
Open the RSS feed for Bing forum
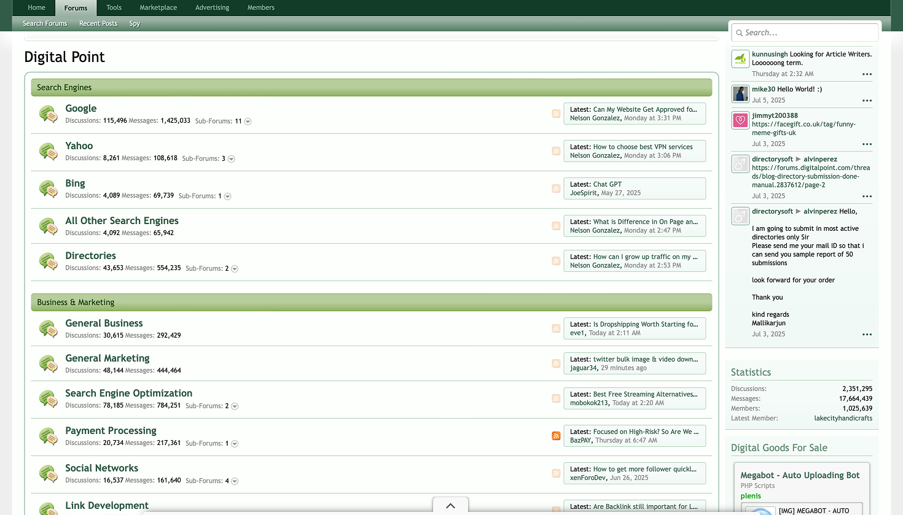pos(556,188)
